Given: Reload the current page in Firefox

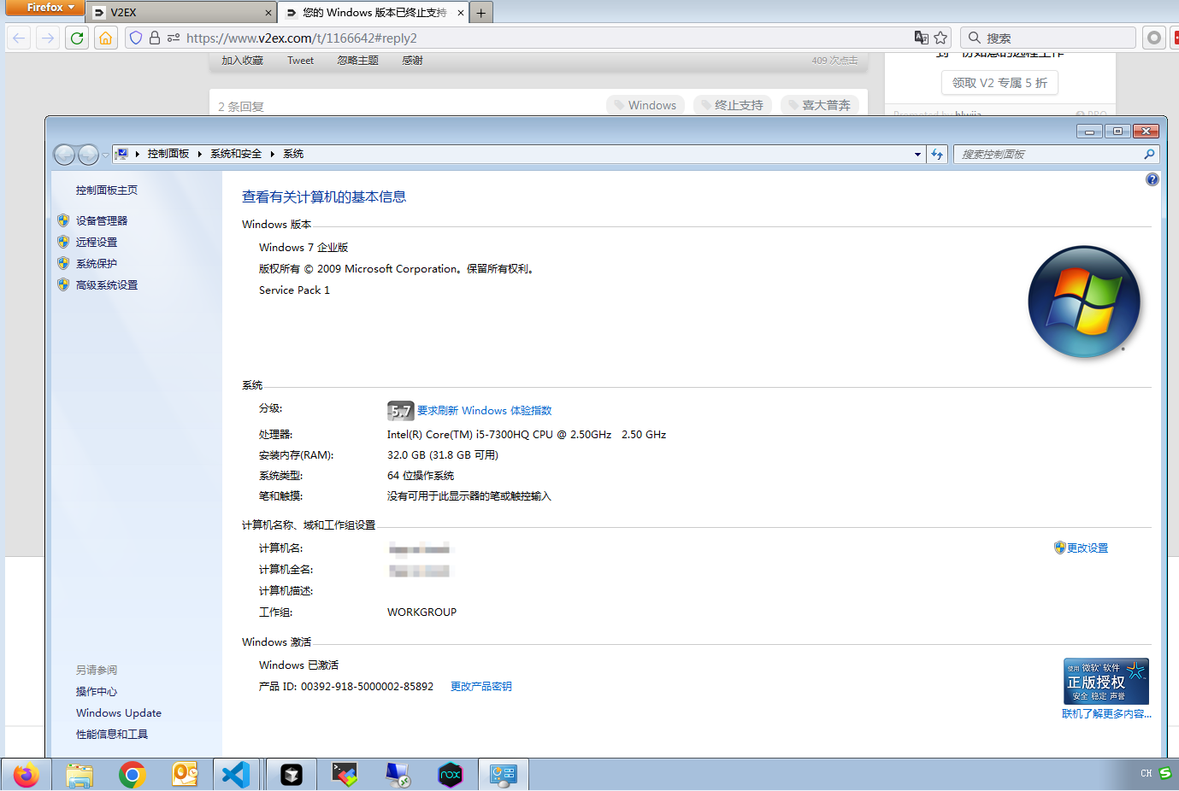Looking at the screenshot, I should [x=77, y=38].
